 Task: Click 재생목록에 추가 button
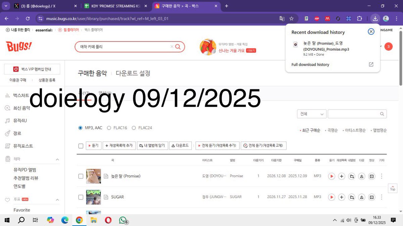coord(119,146)
